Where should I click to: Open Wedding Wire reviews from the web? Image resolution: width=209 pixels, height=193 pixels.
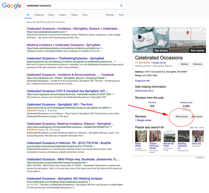pos(186,103)
